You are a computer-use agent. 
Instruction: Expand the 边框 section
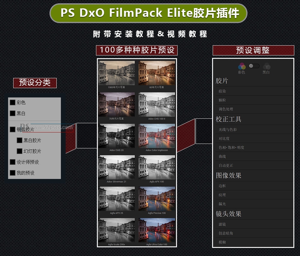254,186
